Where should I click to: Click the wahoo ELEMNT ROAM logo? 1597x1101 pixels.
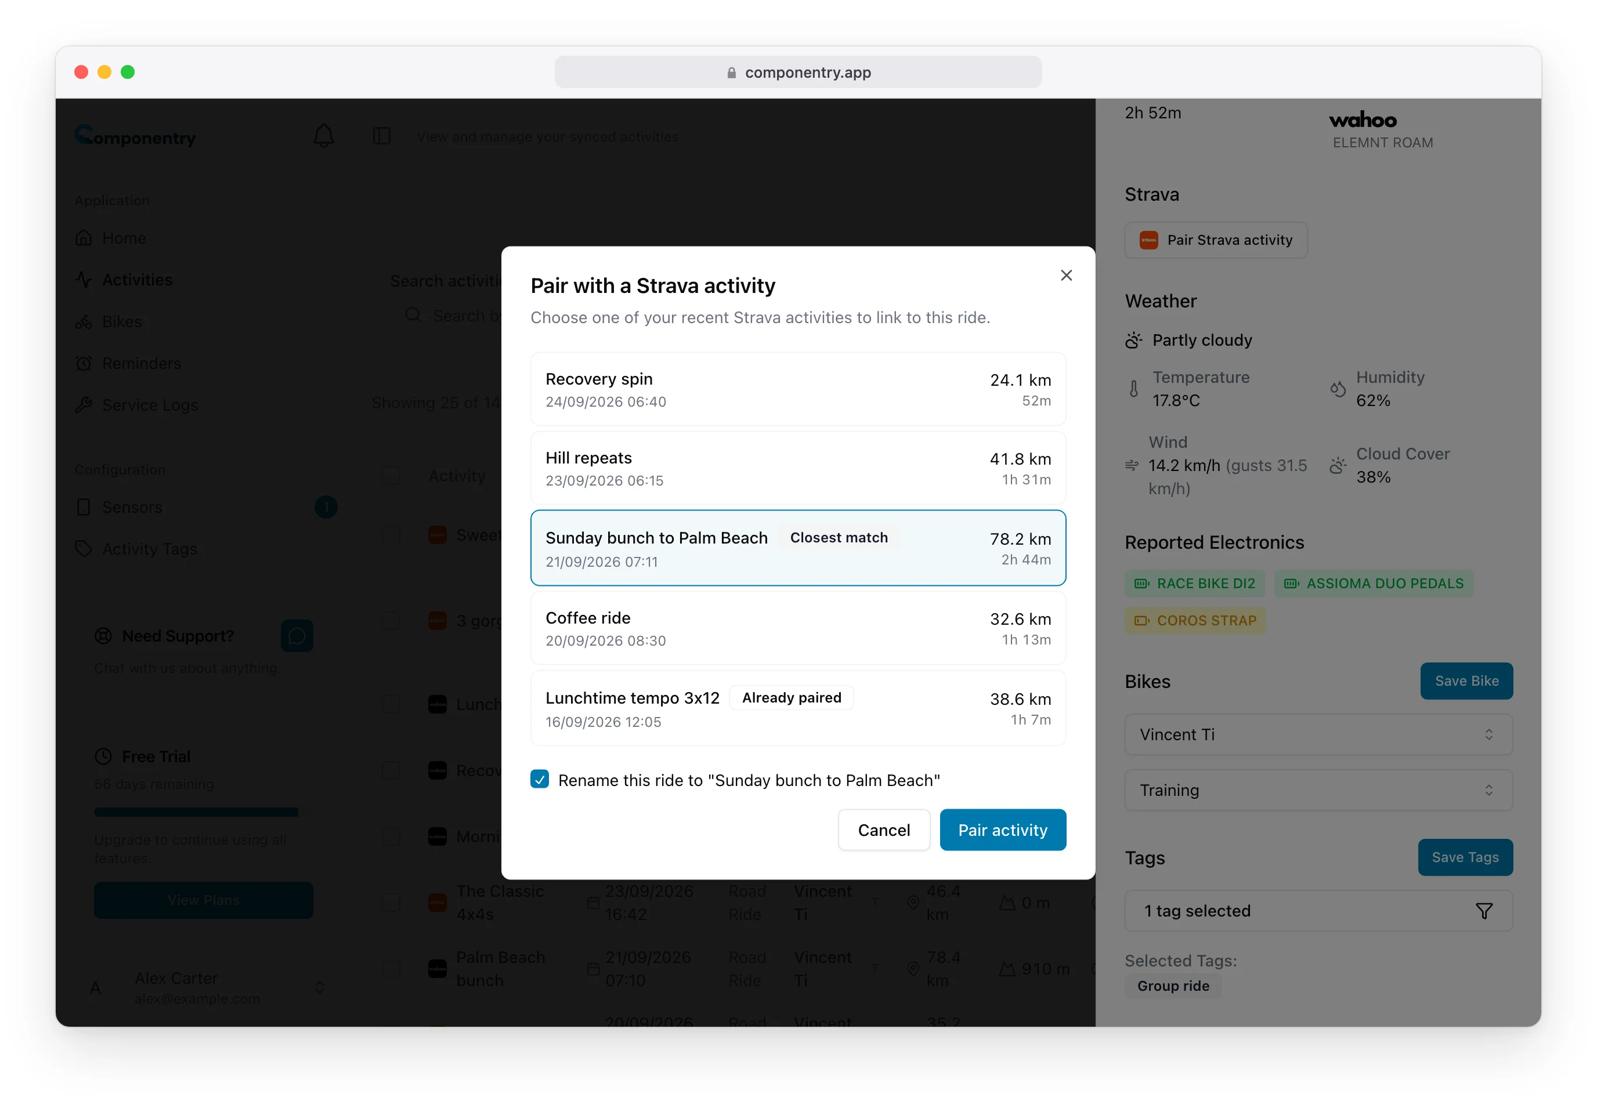tap(1363, 121)
